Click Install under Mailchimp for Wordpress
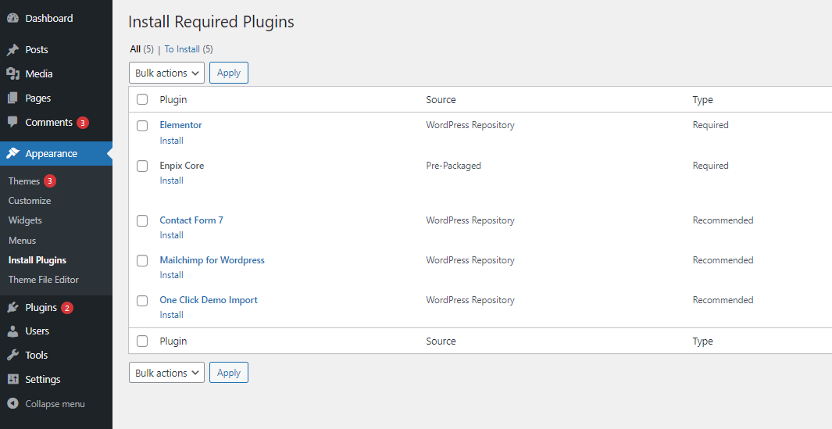Screen dimensions: 832x429 point(171,275)
